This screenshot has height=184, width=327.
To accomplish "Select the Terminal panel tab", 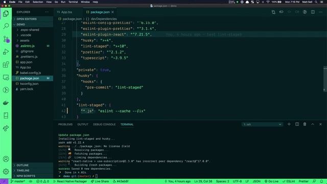I will [127, 124].
